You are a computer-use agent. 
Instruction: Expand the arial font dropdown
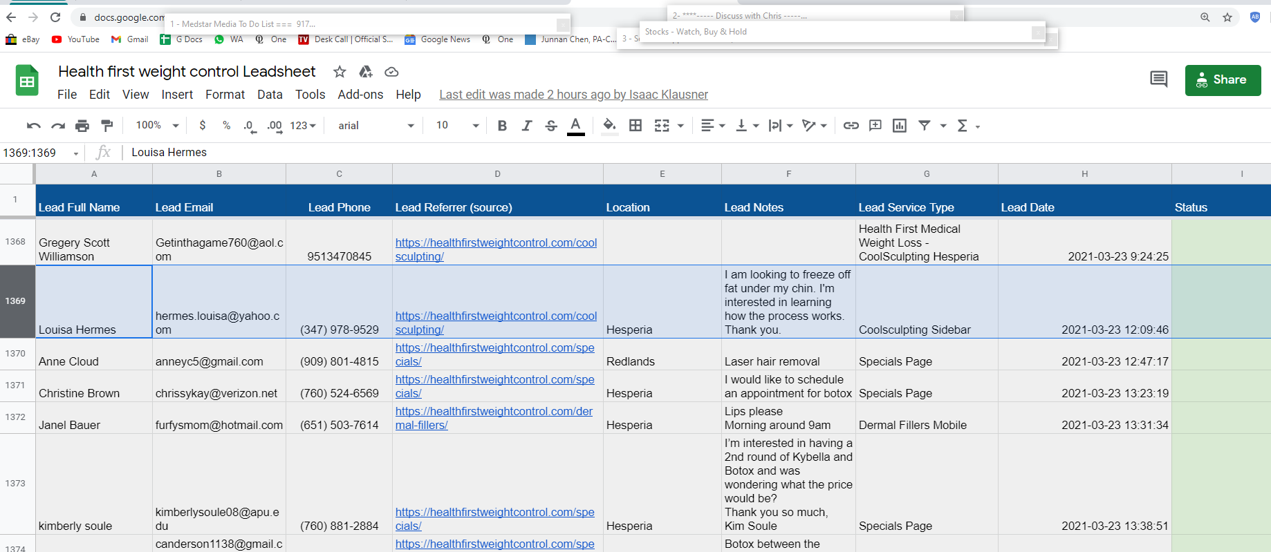375,126
